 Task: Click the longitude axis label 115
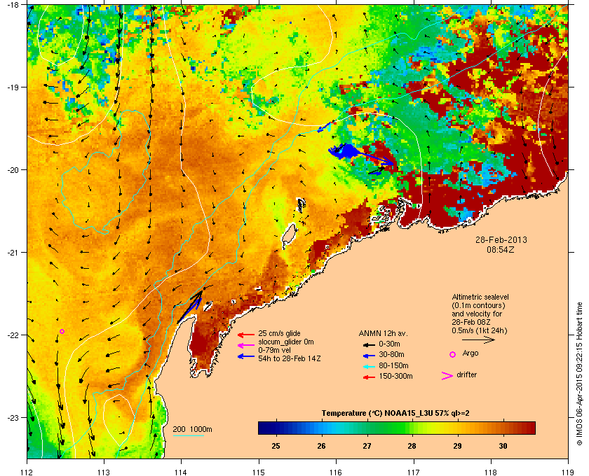(x=259, y=472)
